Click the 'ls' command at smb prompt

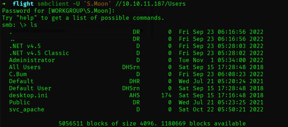pos(34,25)
